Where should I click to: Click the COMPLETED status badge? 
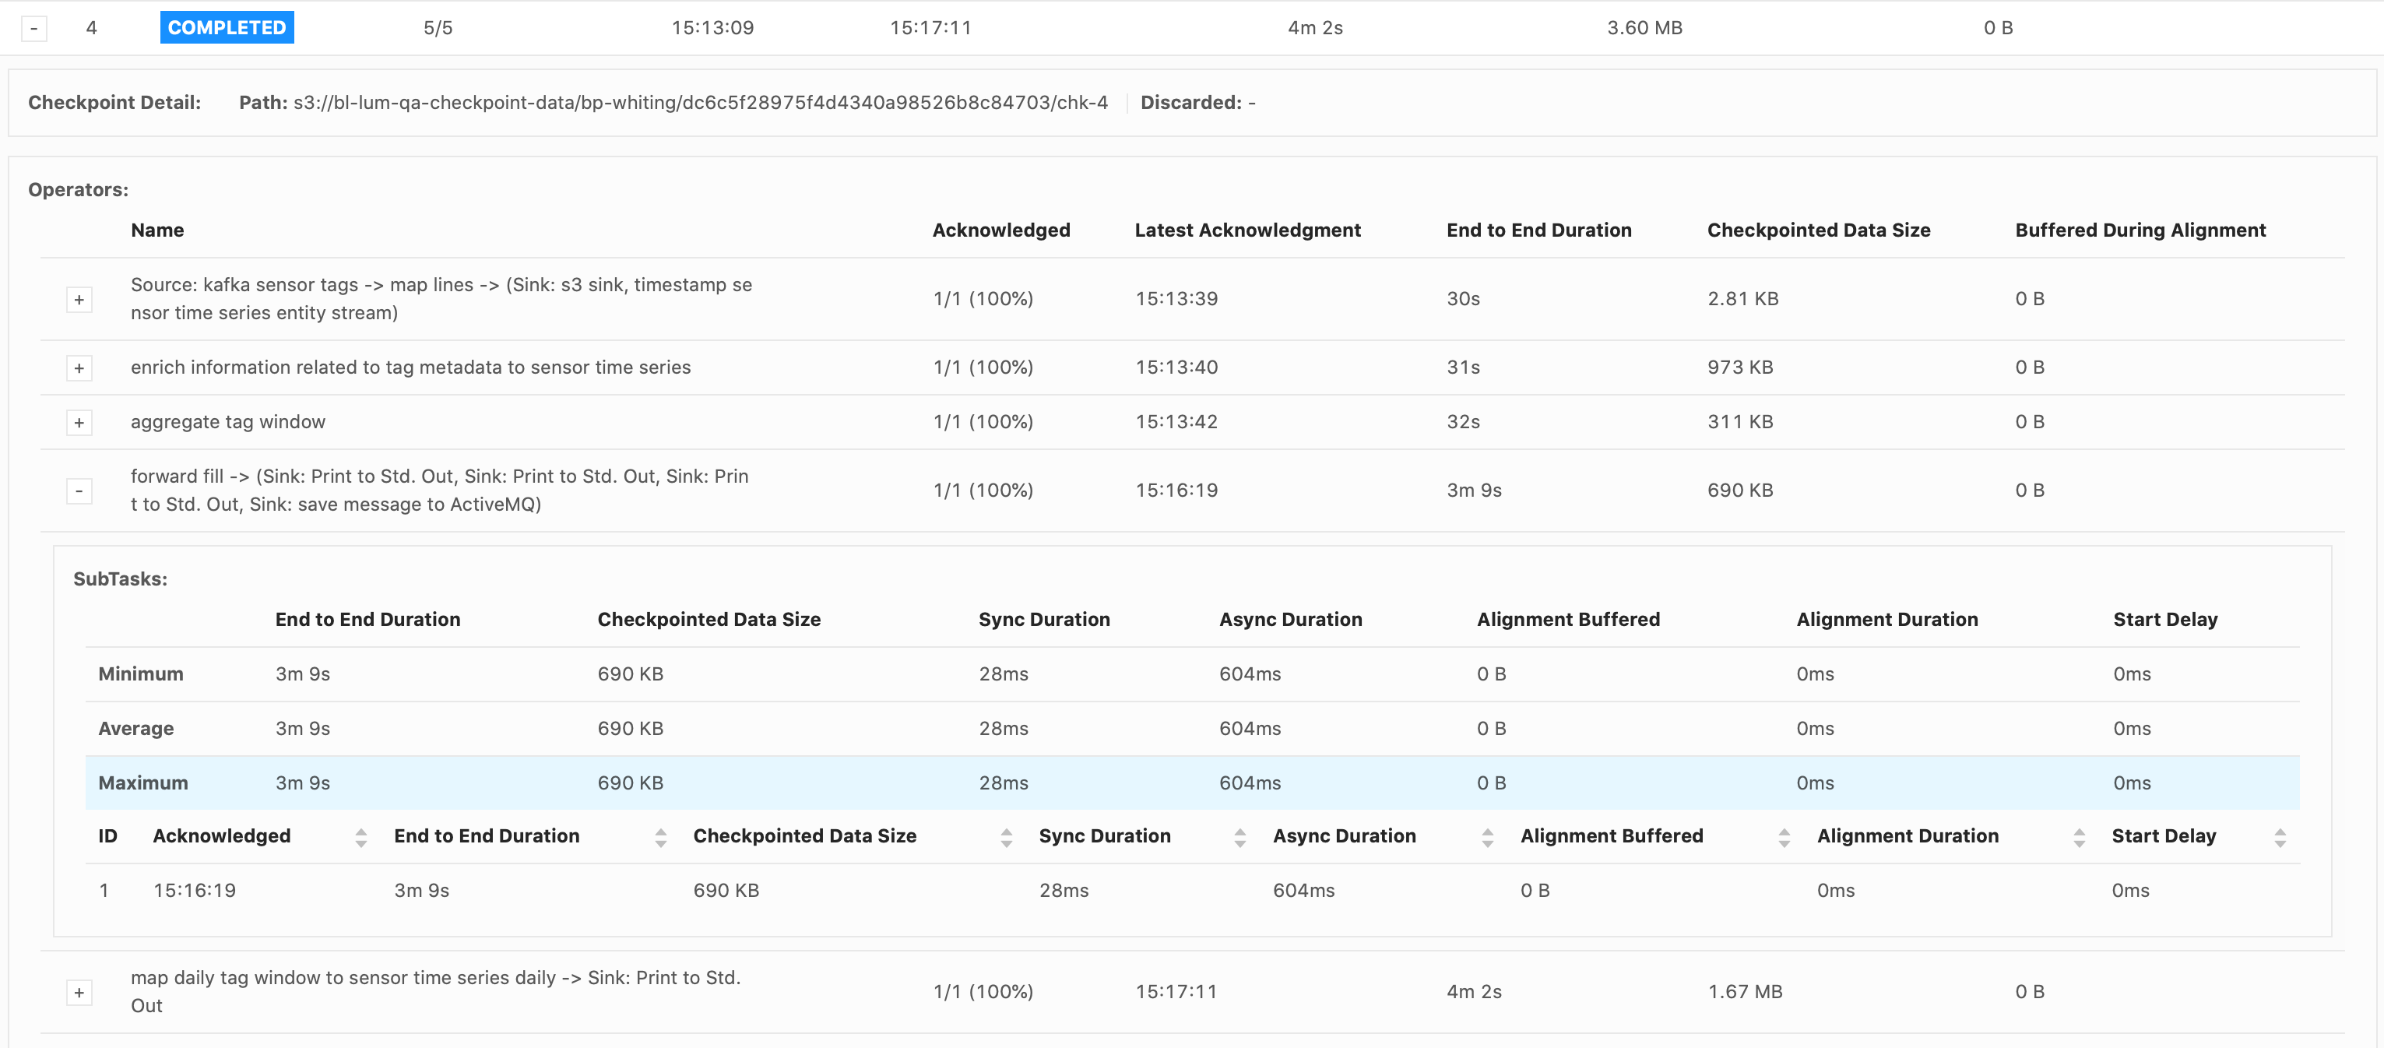[227, 28]
